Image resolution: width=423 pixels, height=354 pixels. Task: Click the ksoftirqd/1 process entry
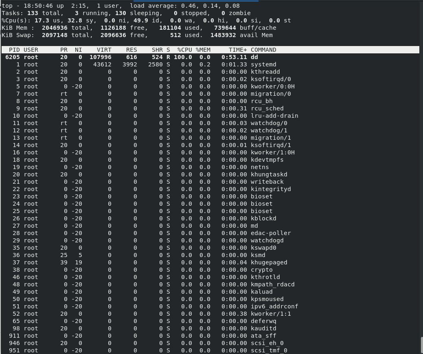271,145
